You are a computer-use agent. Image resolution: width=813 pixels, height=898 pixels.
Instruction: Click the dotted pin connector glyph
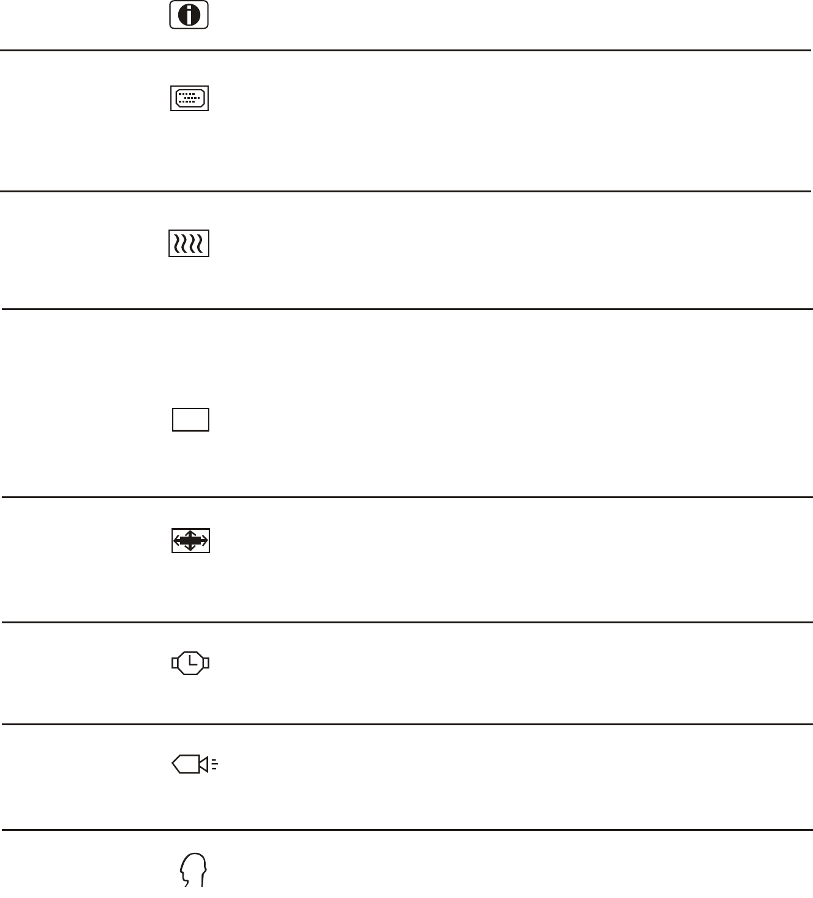[189, 98]
